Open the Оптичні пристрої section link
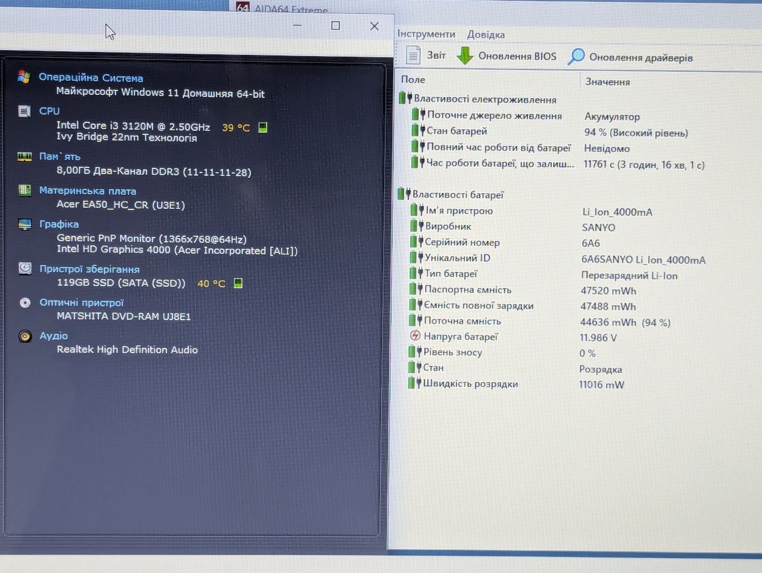Viewport: 762px width, 573px height. 82,303
